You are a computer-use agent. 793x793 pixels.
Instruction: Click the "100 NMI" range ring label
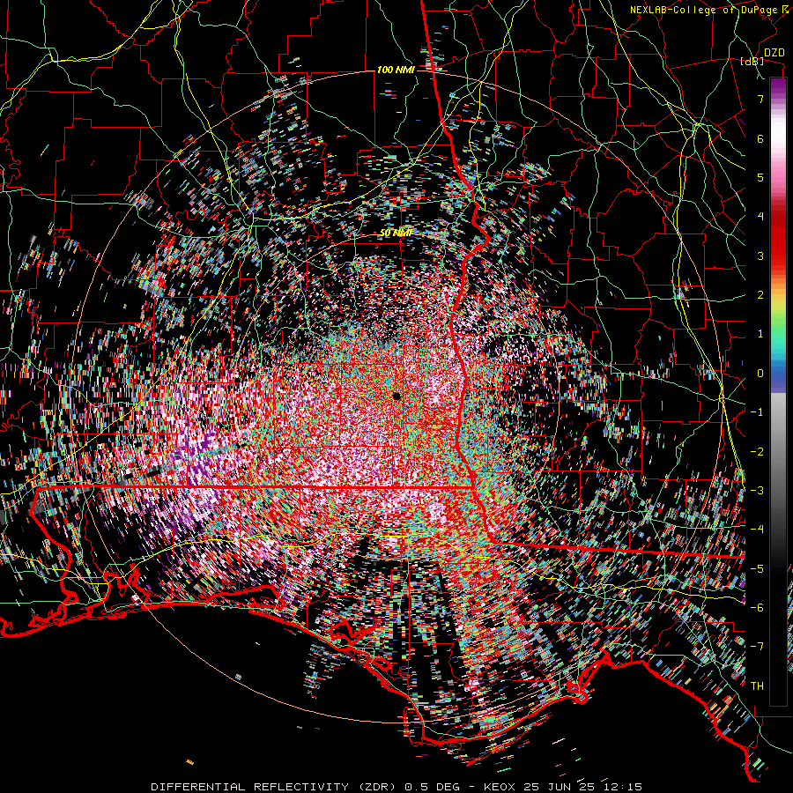[x=396, y=70]
